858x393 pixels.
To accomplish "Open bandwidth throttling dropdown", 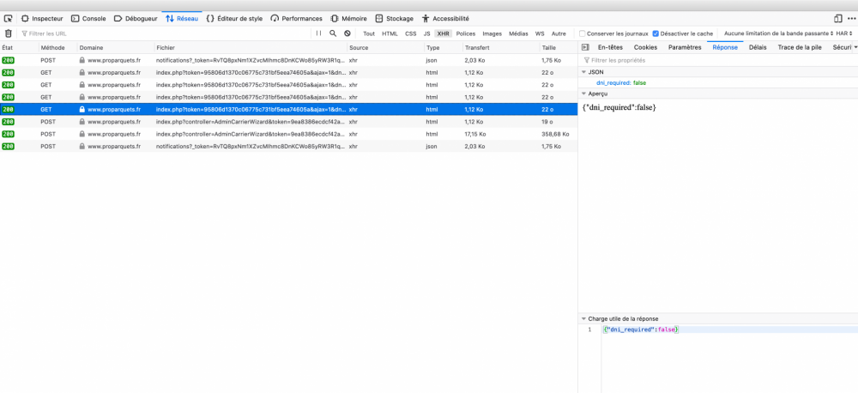I will [x=779, y=33].
